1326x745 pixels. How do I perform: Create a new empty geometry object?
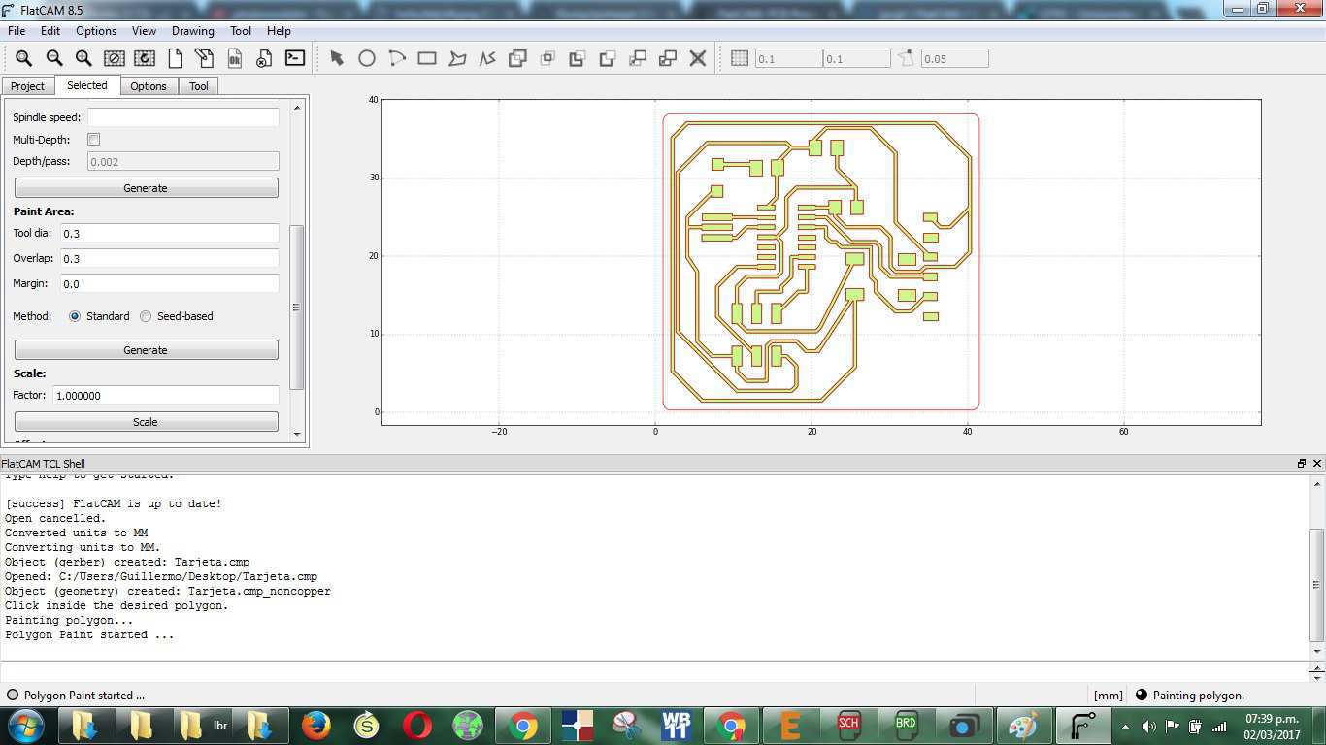coord(175,58)
